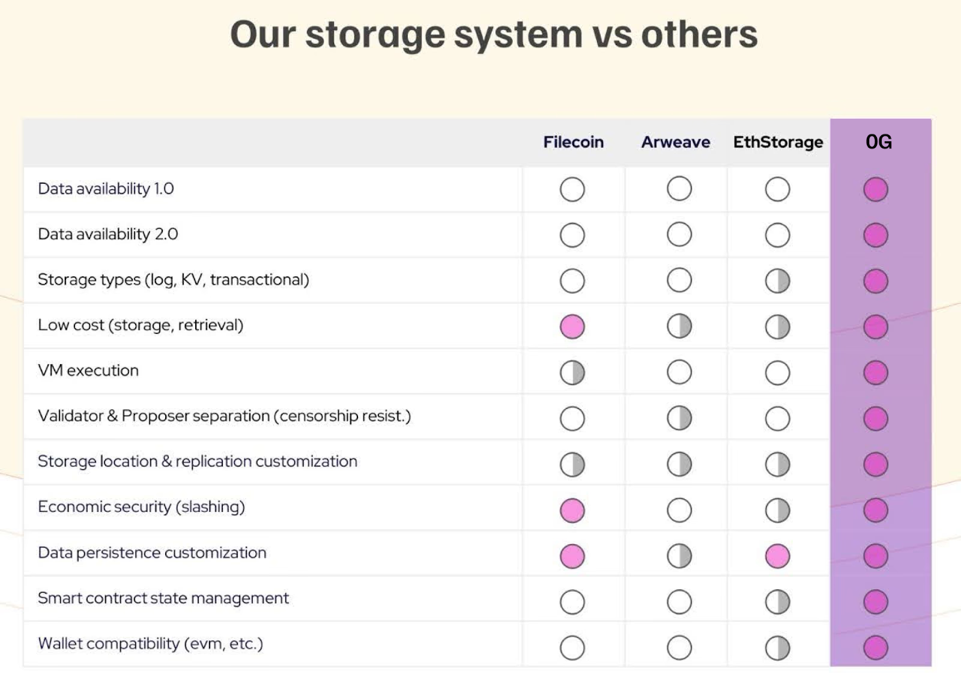This screenshot has height=692, width=961.
Task: Click 'Economic security (slashing)' row label
Action: tap(142, 506)
